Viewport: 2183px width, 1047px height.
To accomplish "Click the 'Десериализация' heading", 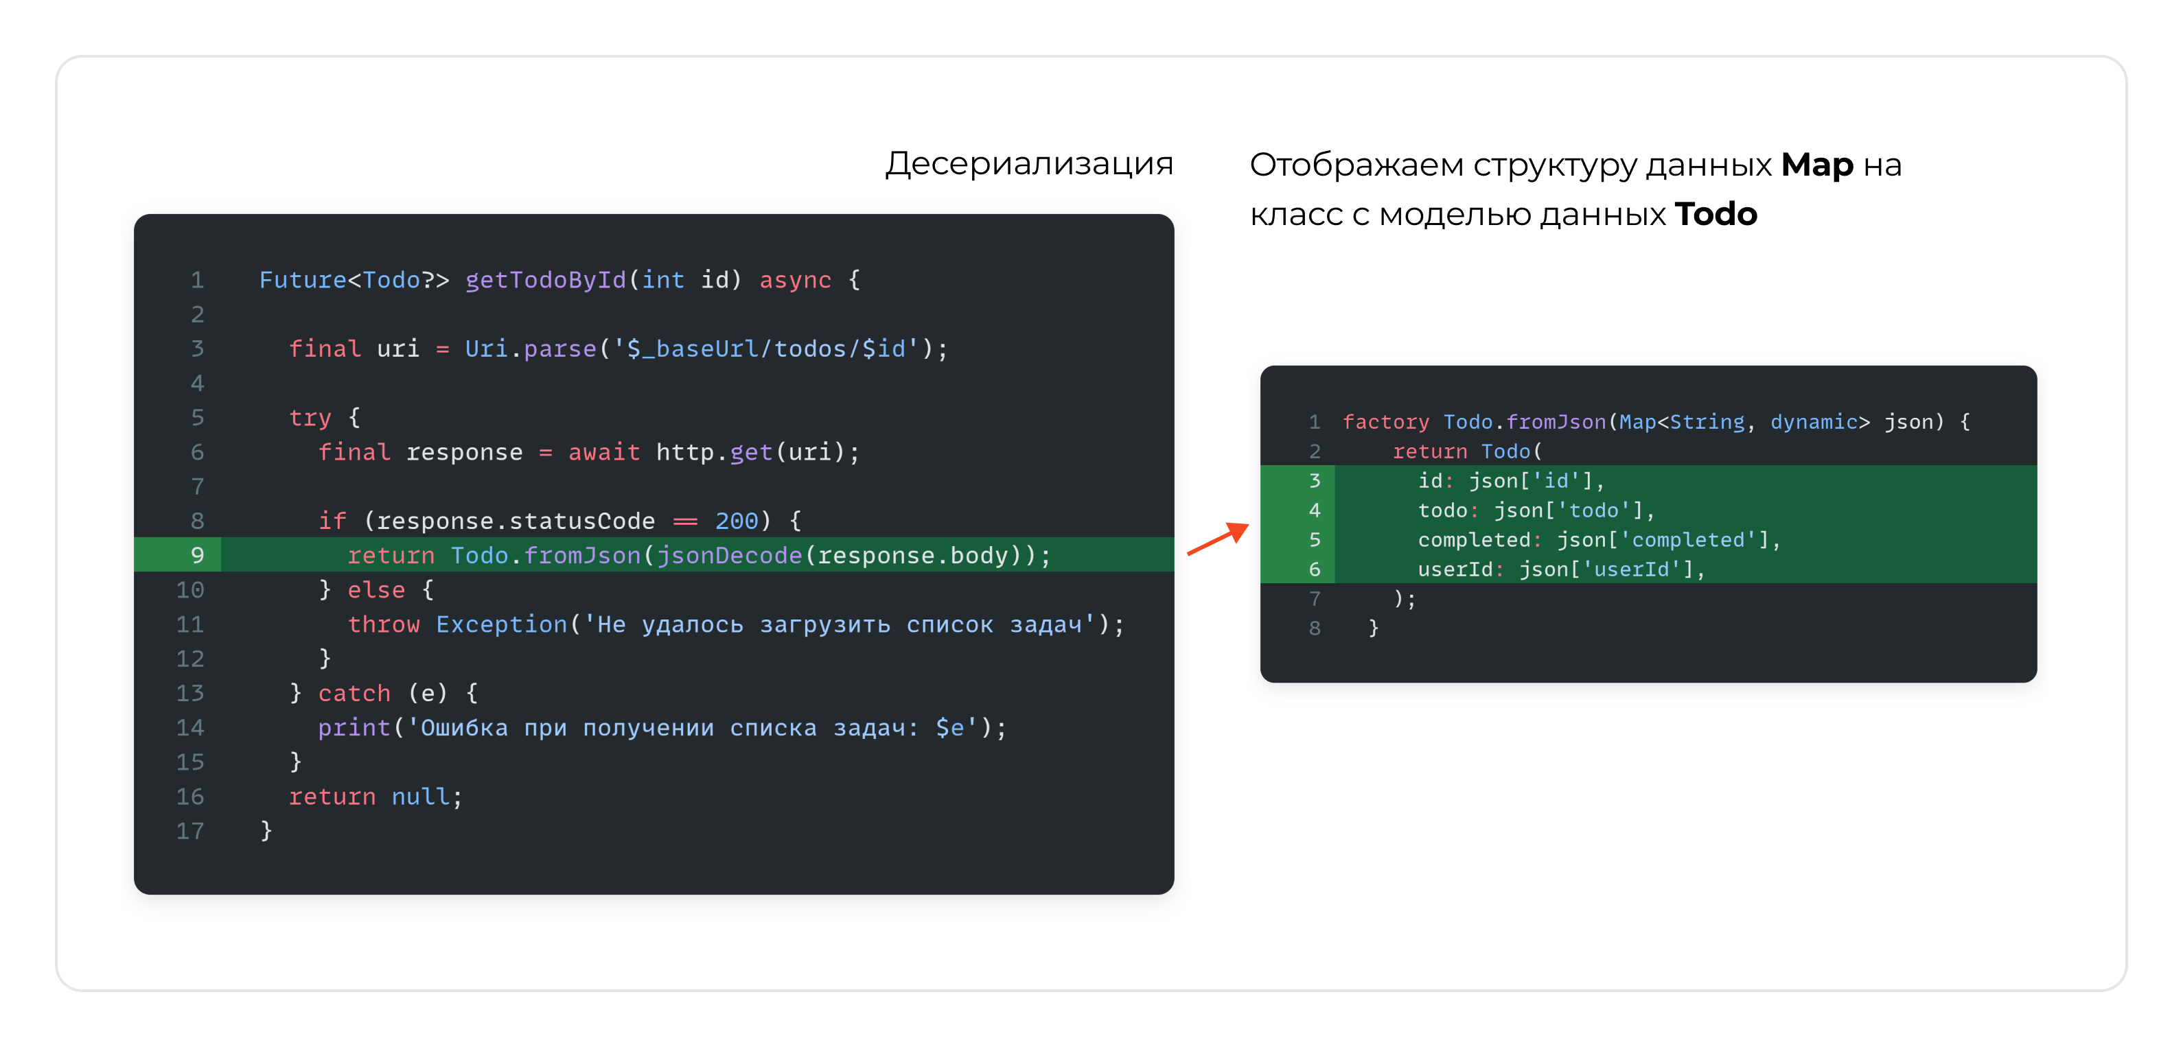I will point(1029,163).
